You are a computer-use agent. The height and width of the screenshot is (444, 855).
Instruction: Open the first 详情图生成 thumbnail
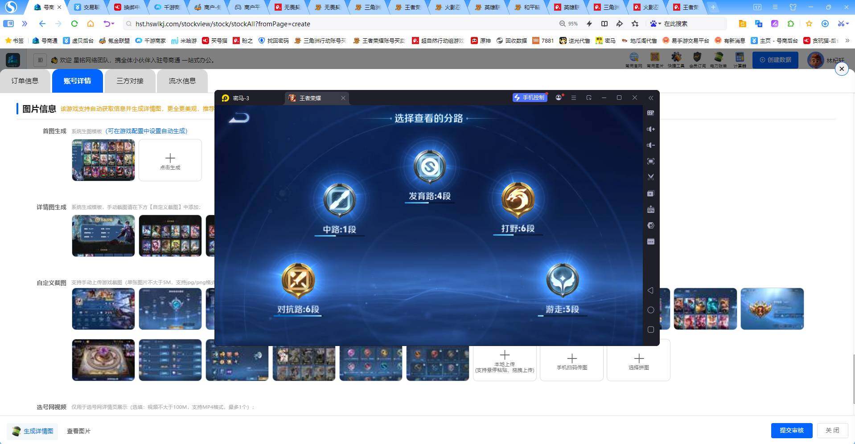coord(103,236)
